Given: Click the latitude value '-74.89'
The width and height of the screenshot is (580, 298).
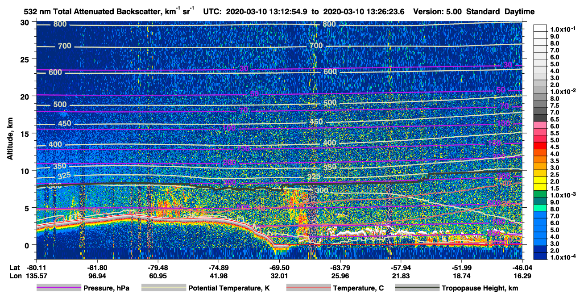Looking at the screenshot, I should coord(219,267).
